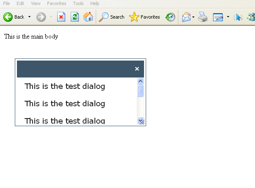Viewport: 255px width, 188px height.
Task: Click the Mail envelope icon
Action: tap(186, 17)
